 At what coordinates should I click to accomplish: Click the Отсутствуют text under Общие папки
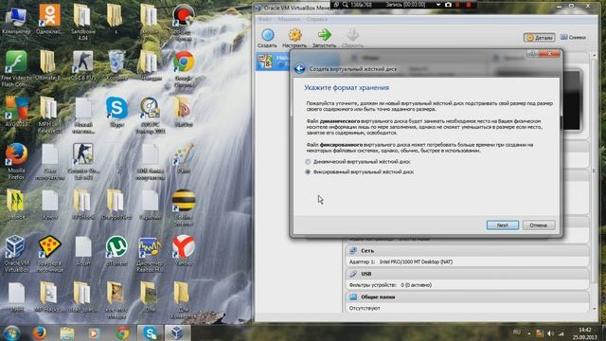pos(365,308)
